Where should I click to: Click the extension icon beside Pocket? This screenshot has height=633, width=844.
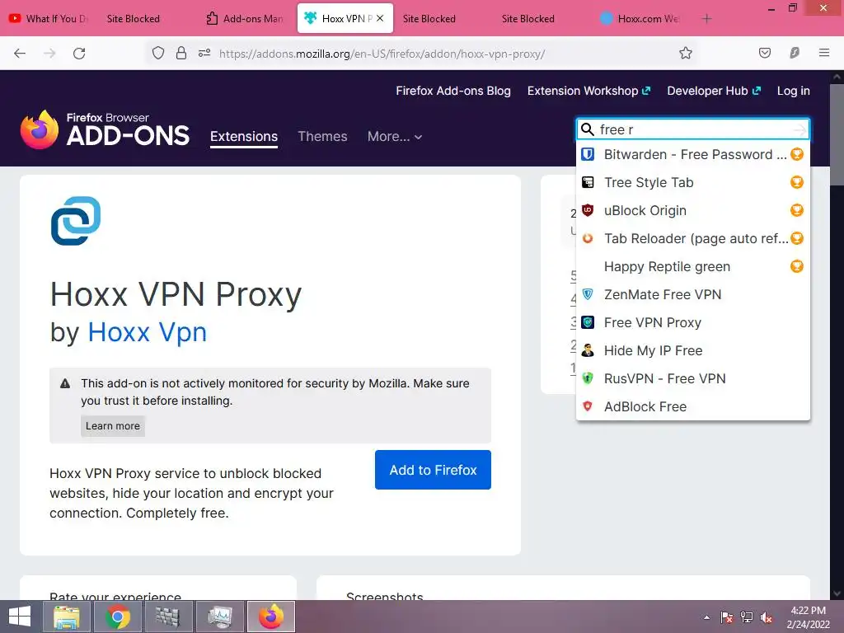click(x=794, y=53)
